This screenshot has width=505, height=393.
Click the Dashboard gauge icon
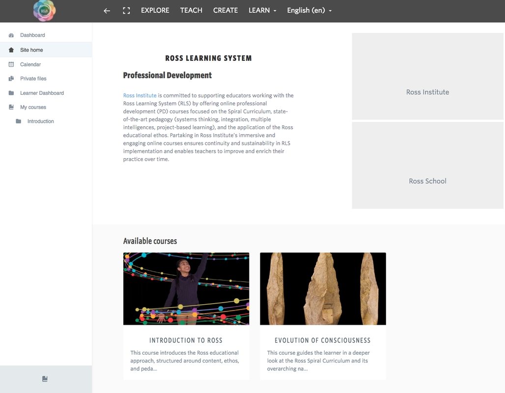tap(11, 35)
